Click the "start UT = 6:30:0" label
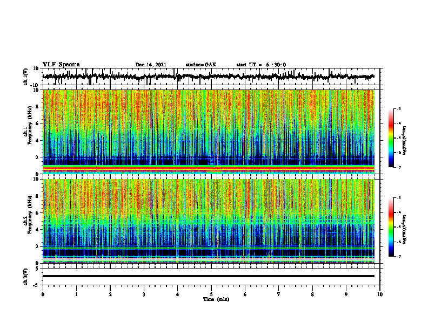 (261, 65)
